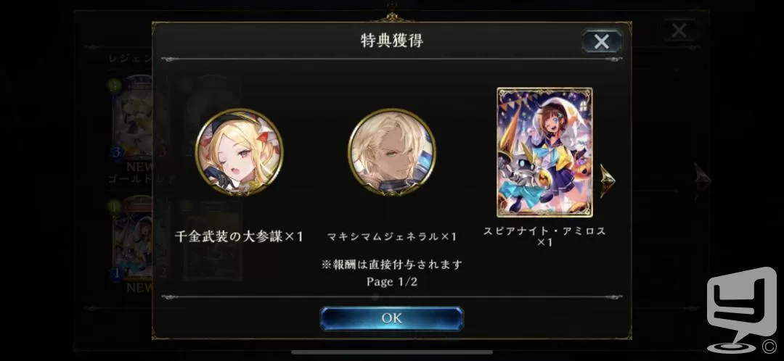Confirm rewards with the OK button
This screenshot has height=361, width=784.
point(391,318)
